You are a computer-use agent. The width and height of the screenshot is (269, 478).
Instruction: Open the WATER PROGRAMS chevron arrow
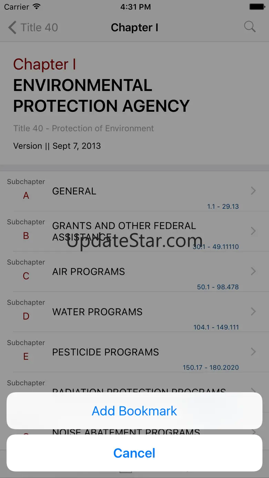pyautogui.click(x=253, y=312)
